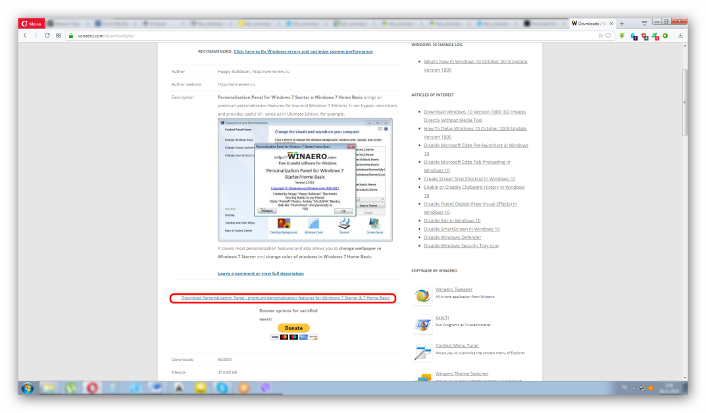Image resolution: width=706 pixels, height=413 pixels.
Task: Open Disable Microsoft Edge Pre-launching link
Action: click(x=476, y=149)
